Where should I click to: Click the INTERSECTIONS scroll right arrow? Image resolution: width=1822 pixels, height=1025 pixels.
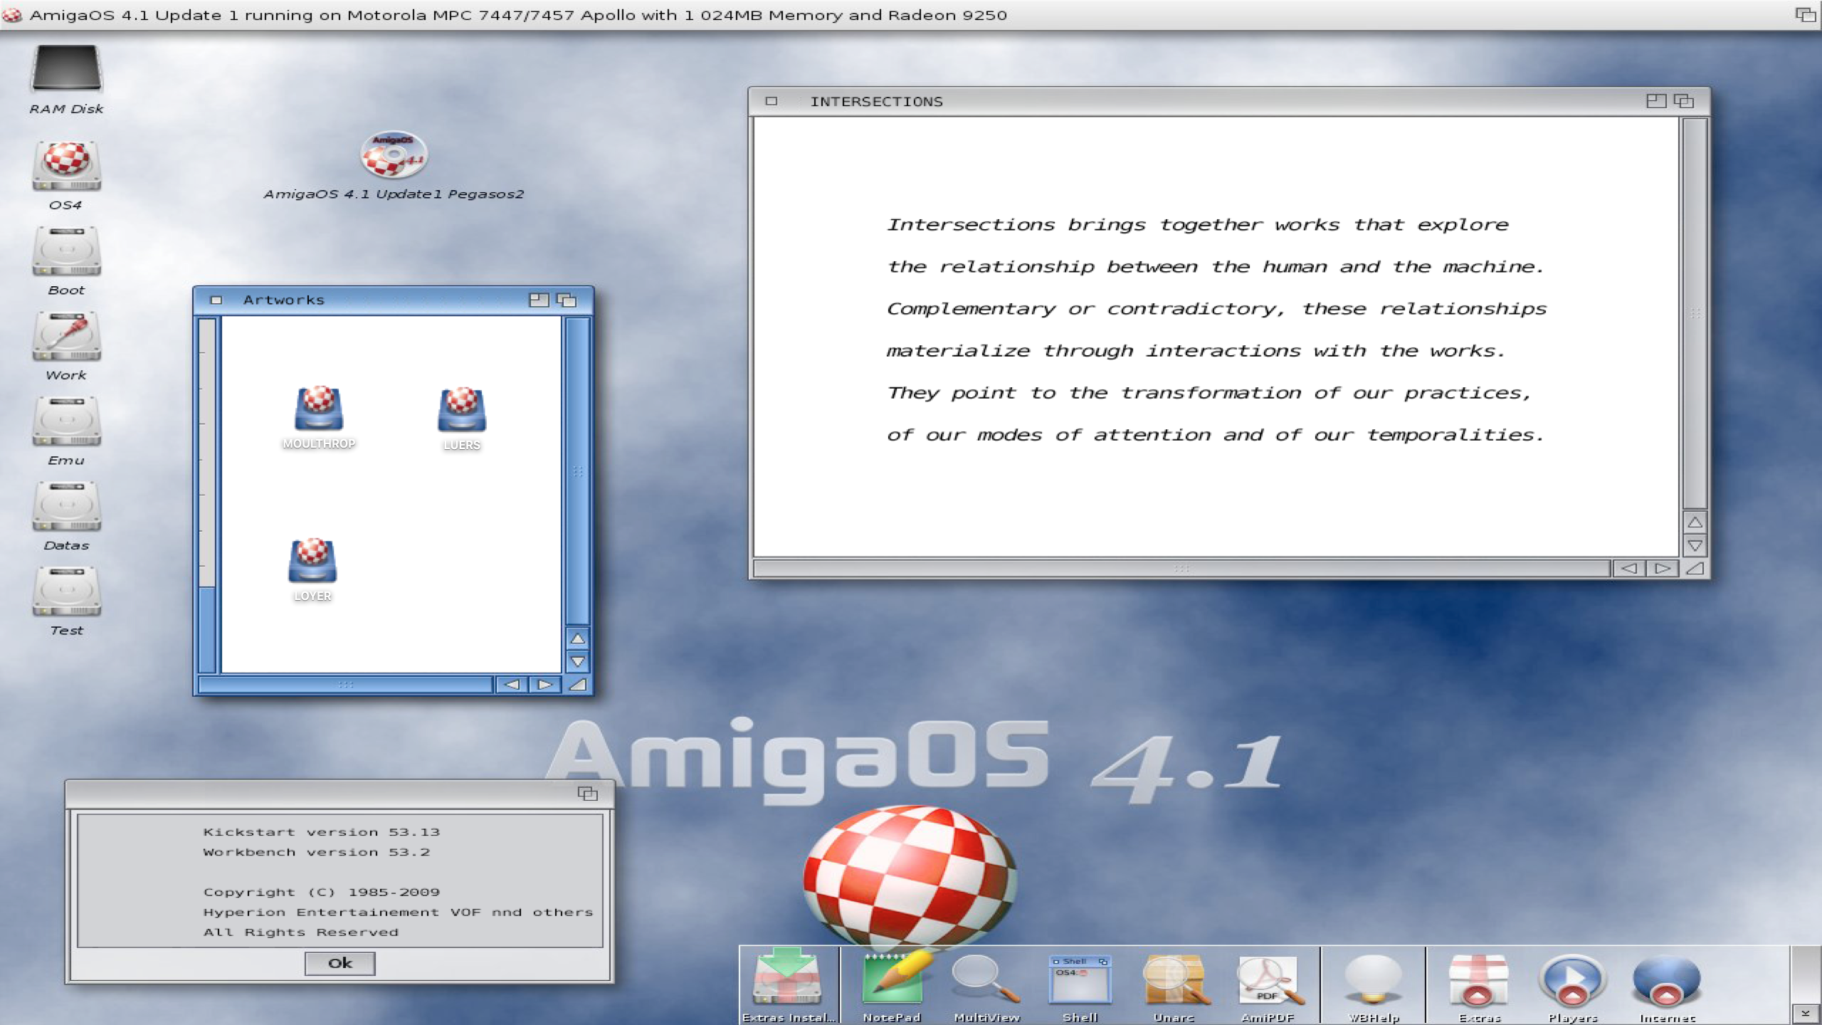click(x=1663, y=568)
